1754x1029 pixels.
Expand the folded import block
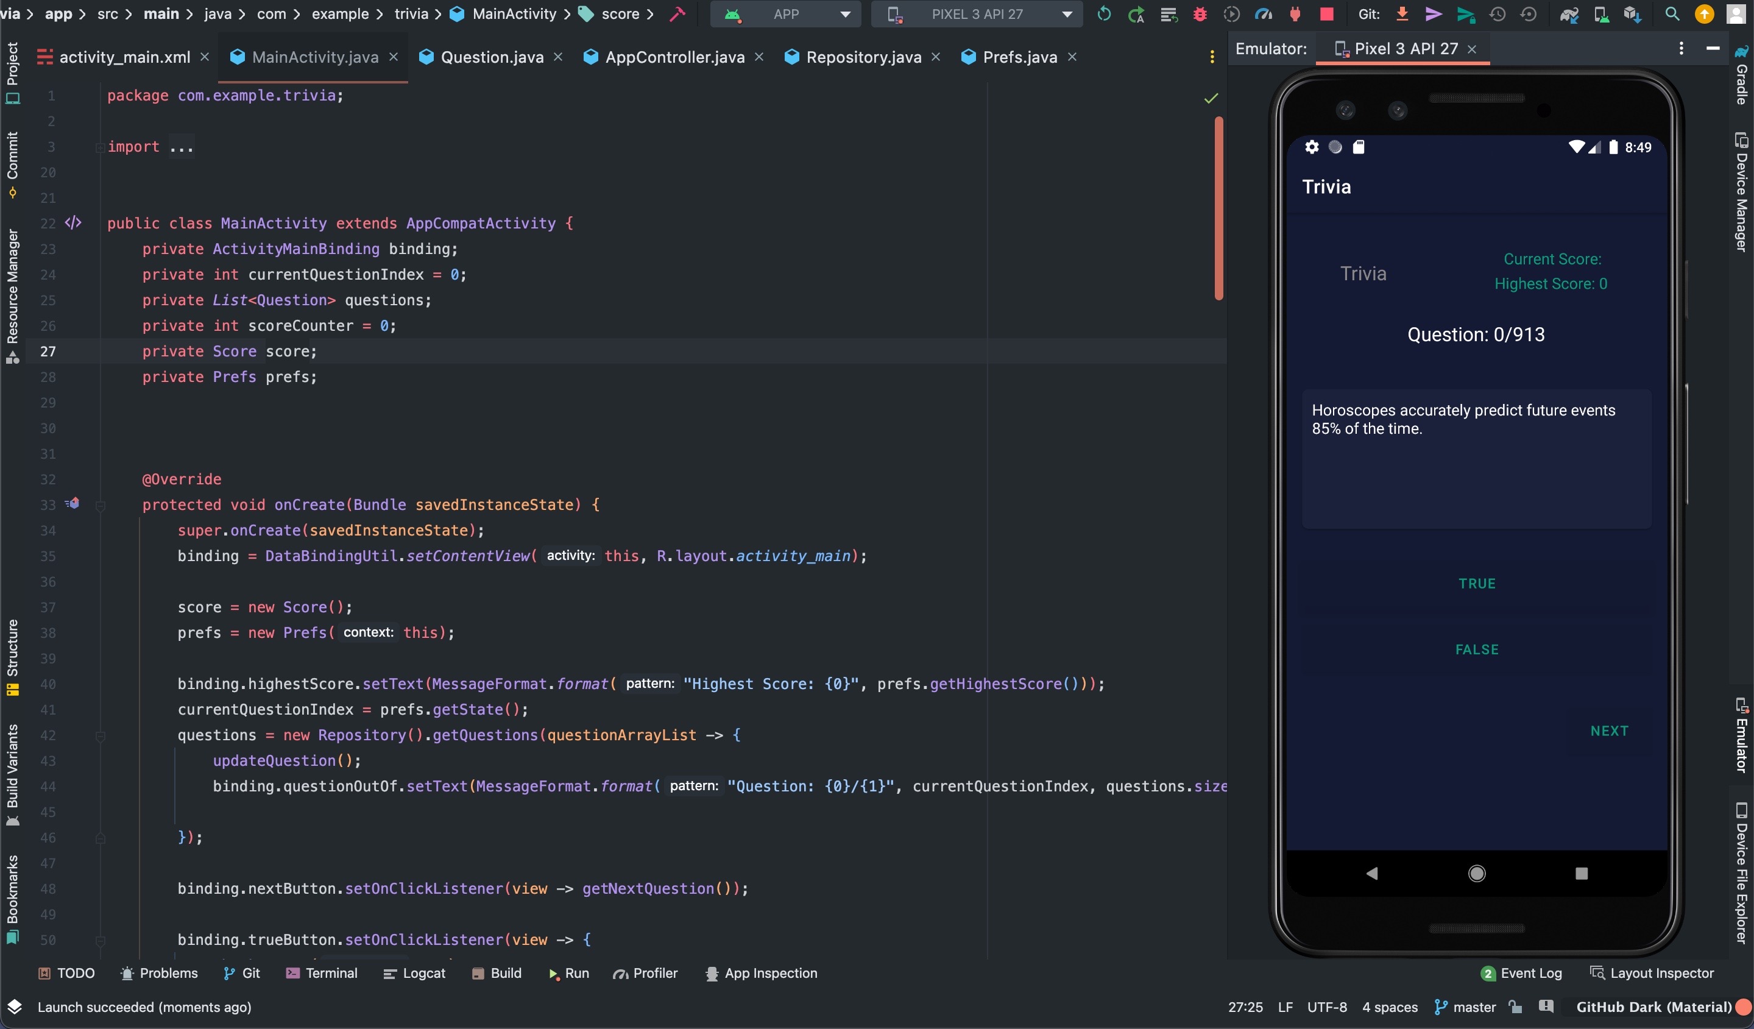(99, 147)
